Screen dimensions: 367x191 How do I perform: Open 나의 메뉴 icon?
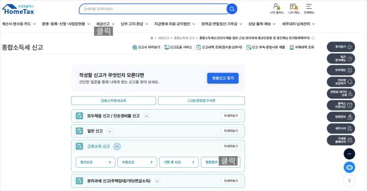point(294,9)
